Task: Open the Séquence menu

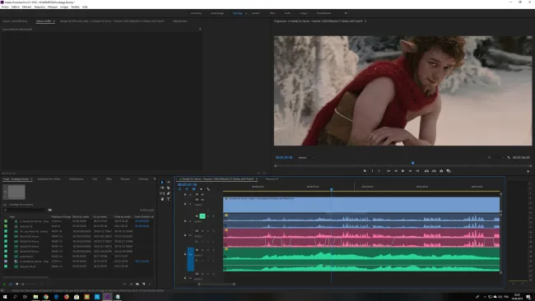Action: pyautogui.click(x=40, y=7)
